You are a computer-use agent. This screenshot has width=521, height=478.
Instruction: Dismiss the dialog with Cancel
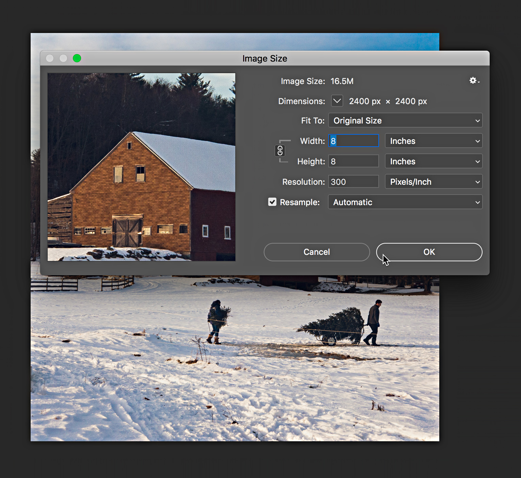click(x=316, y=252)
